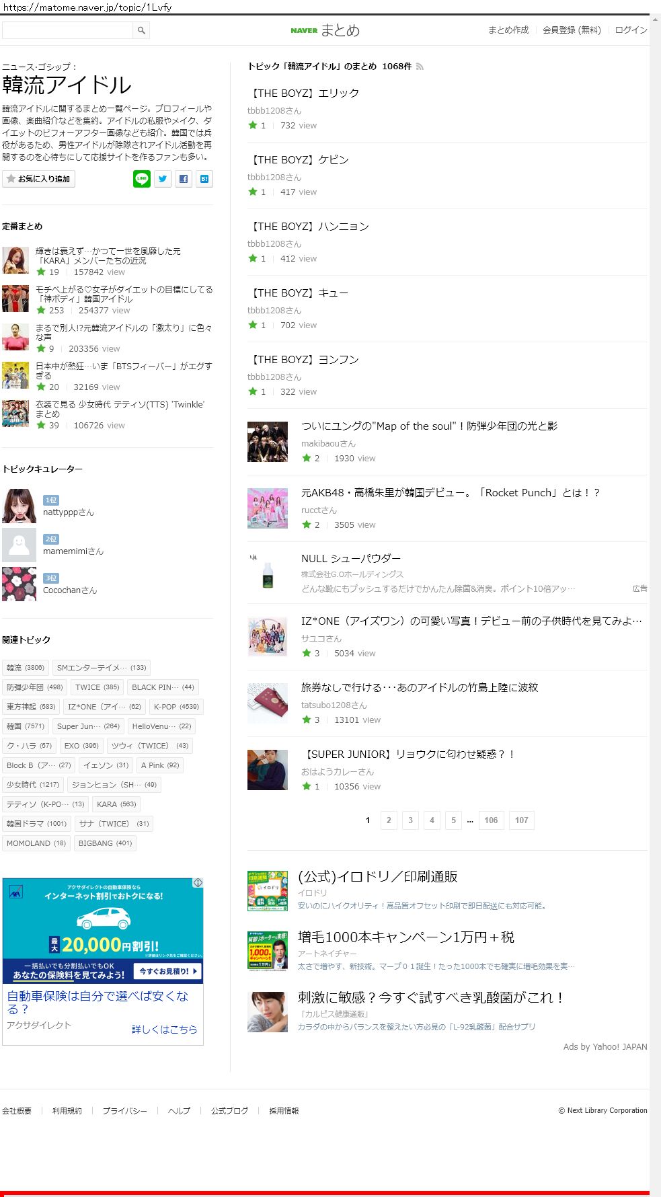Open the RSS feed icon
Viewport: 661px width, 1197px height.
(420, 67)
